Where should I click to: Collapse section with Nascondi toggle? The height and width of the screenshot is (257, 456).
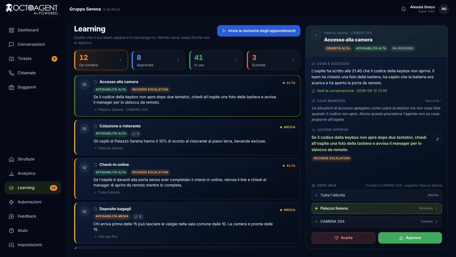coord(433,101)
